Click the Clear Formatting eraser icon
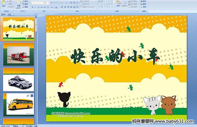 [58, 3]
